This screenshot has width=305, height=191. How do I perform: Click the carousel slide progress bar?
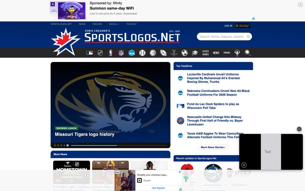pyautogui.click(x=119, y=145)
